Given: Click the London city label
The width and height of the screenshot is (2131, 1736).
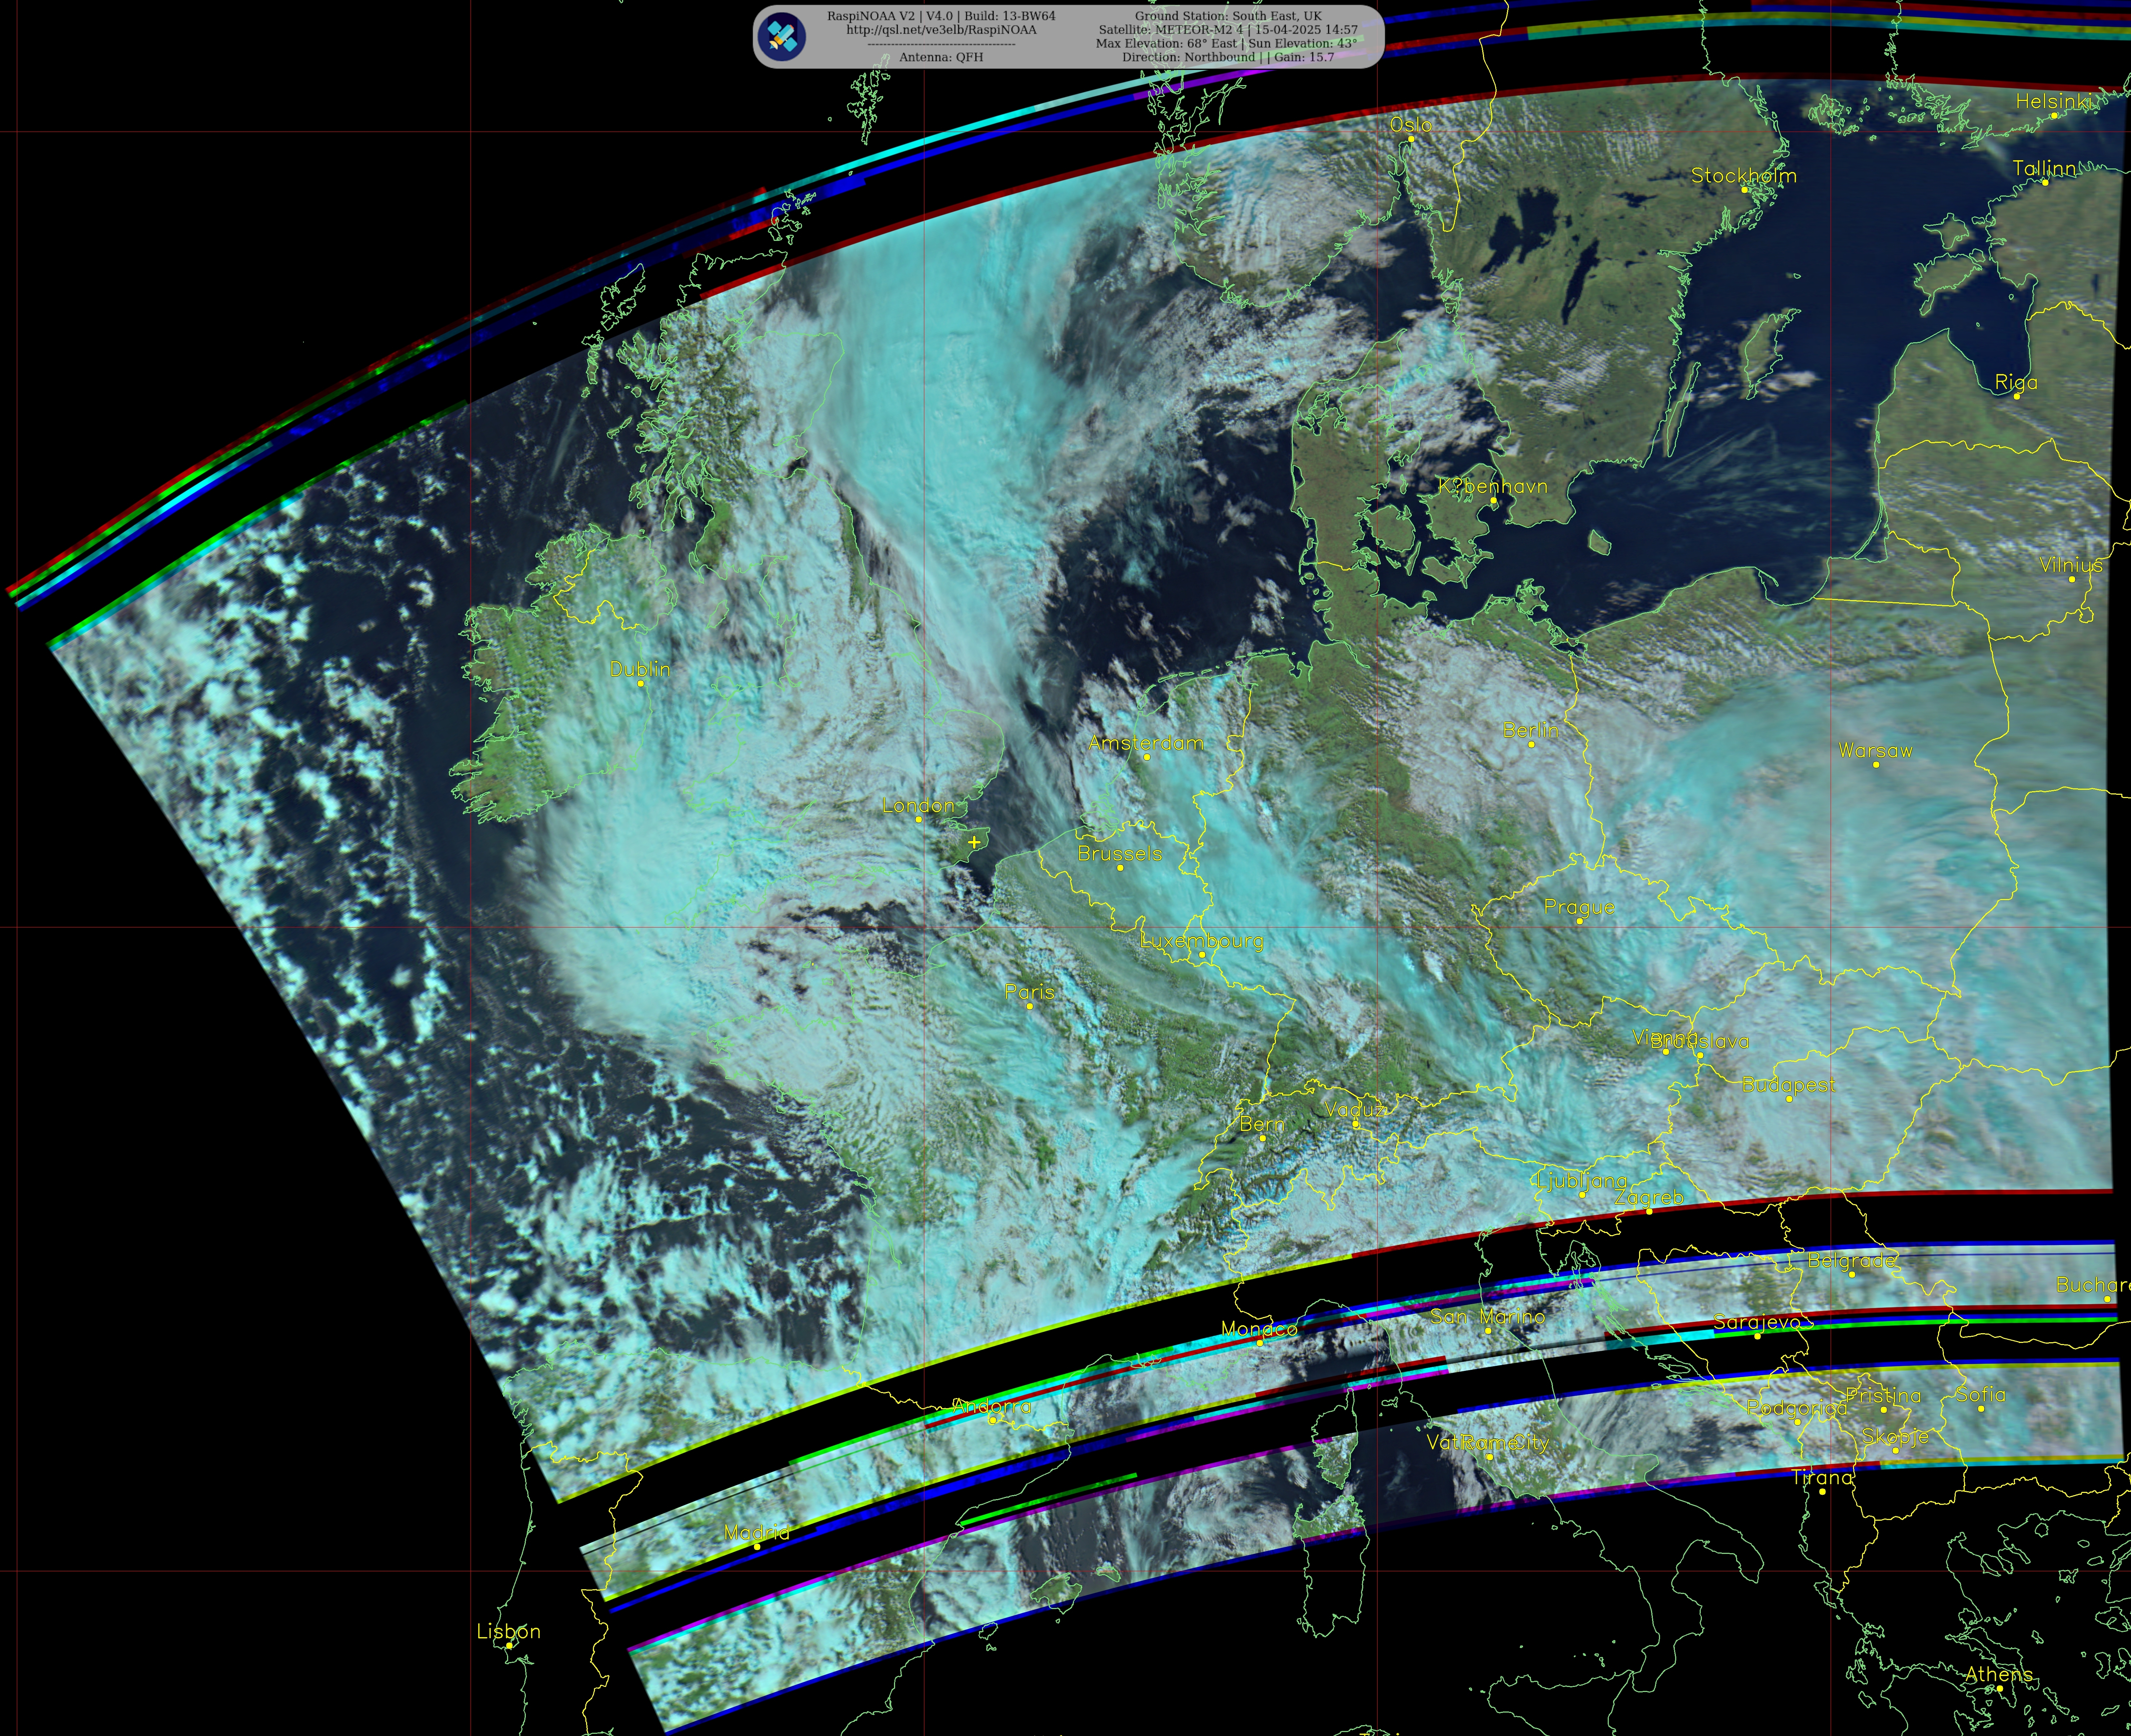Looking at the screenshot, I should [x=918, y=806].
